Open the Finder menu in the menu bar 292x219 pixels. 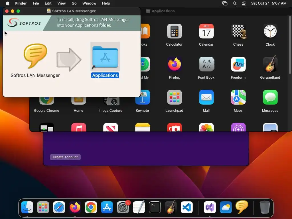(x=21, y=3)
